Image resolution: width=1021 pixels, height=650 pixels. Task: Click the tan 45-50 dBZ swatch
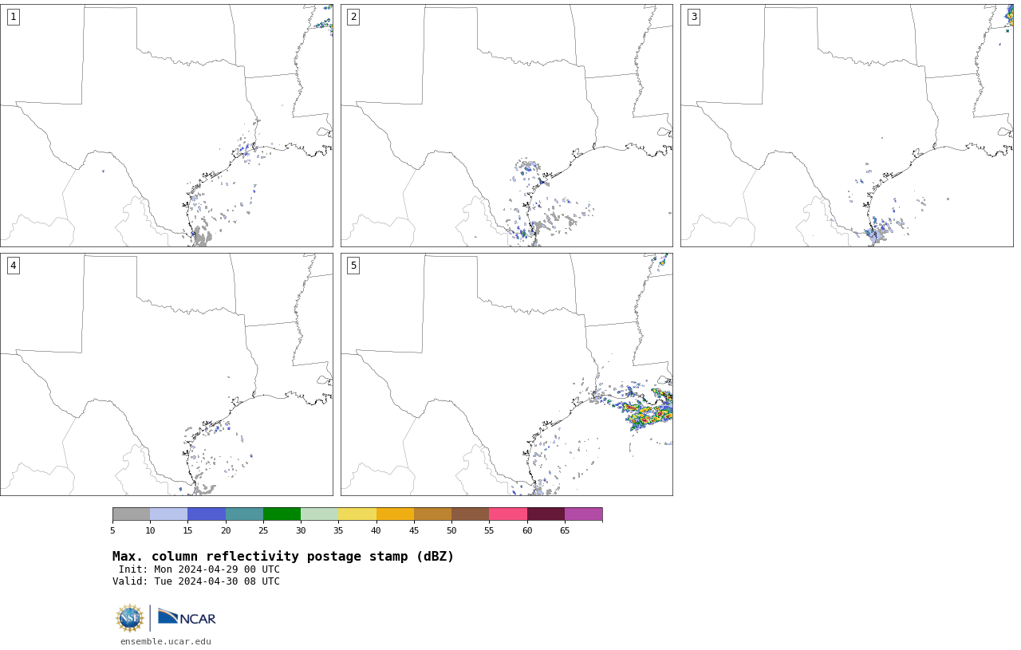(x=432, y=514)
